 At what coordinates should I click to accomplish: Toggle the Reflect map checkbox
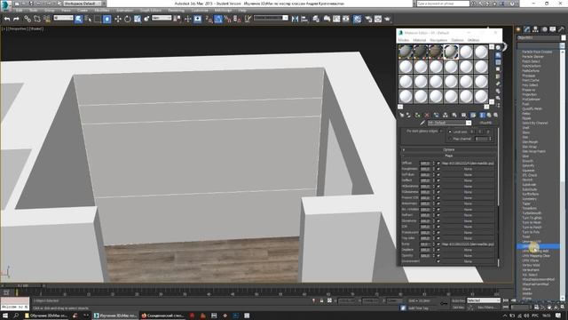(438, 180)
